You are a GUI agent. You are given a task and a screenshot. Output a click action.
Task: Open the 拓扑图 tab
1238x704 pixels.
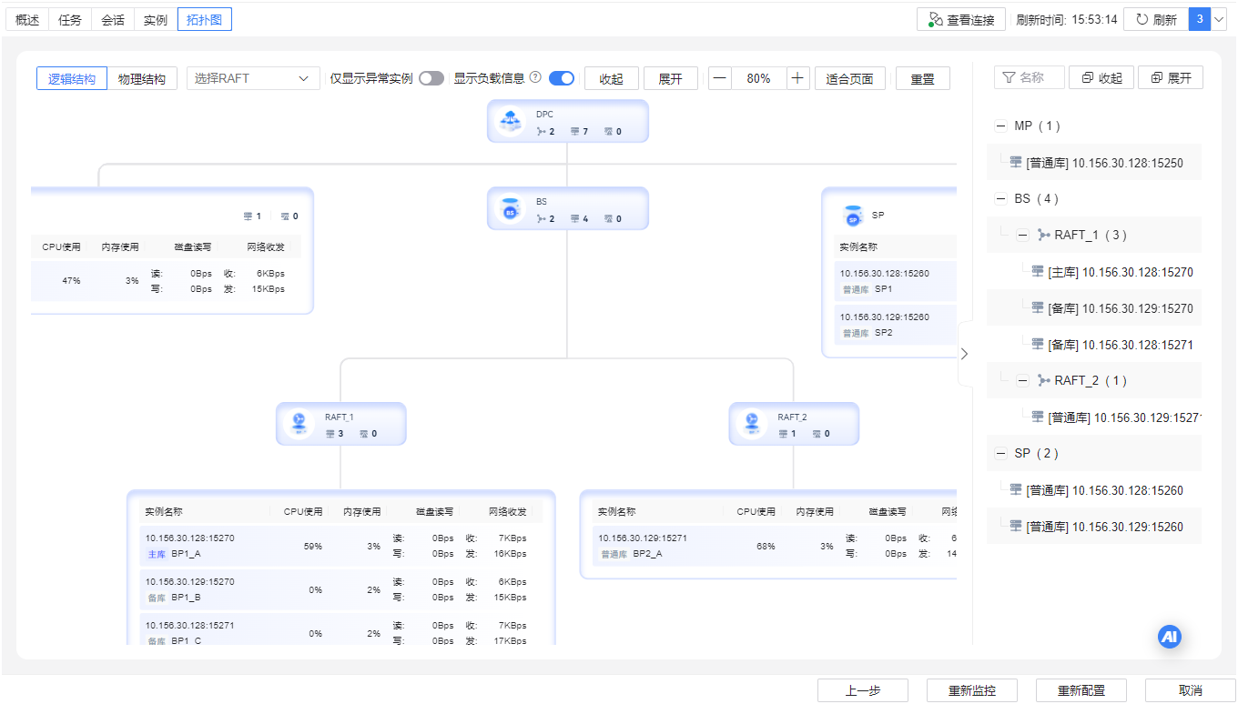tap(205, 19)
